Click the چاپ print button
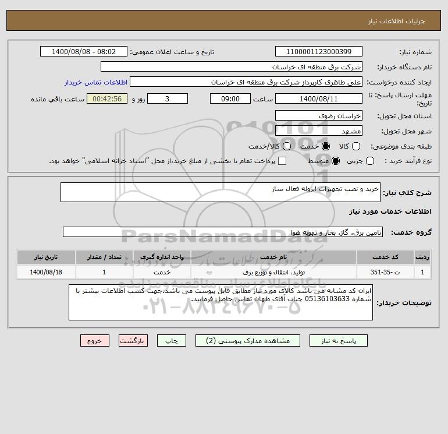The height and width of the screenshot is (434, 448). 172,341
